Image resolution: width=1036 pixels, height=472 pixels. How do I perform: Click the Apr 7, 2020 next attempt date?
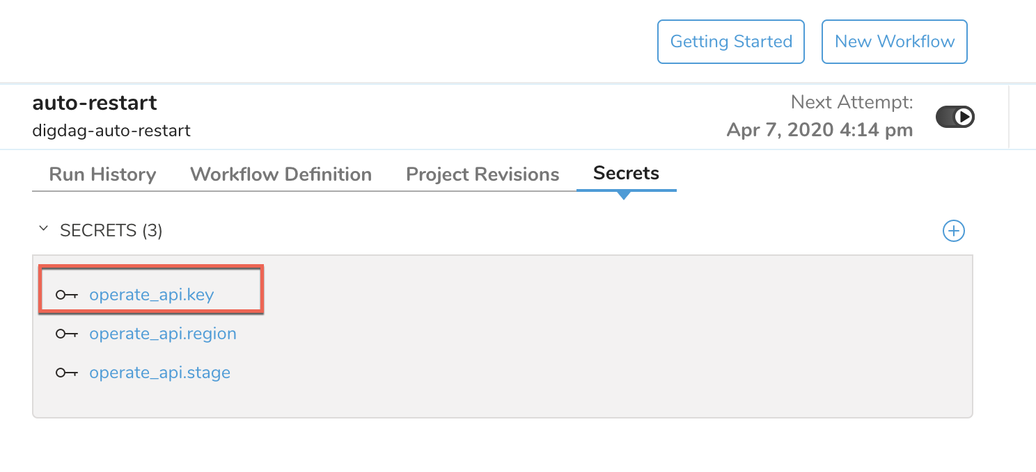(x=819, y=130)
